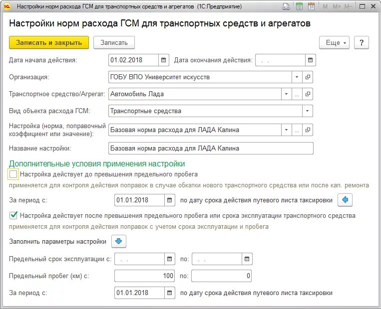Screen dimensions: 381x309
Task: Click Предельный пробег по field showing 0
Action: [x=221, y=276]
